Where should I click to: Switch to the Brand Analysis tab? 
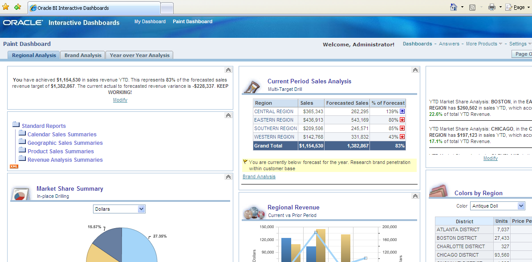(x=83, y=55)
